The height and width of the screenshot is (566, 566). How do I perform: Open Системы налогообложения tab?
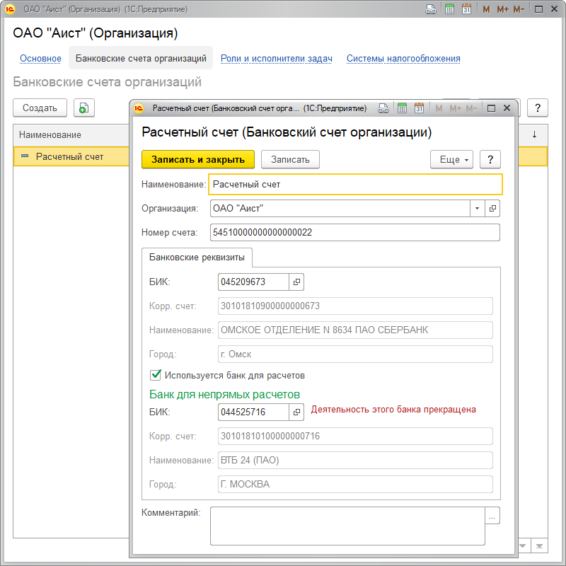(403, 59)
